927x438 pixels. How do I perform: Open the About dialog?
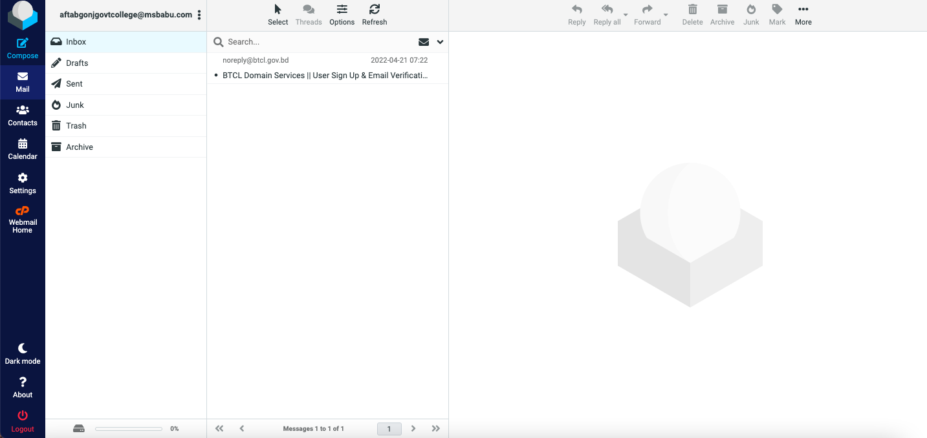[x=23, y=388]
